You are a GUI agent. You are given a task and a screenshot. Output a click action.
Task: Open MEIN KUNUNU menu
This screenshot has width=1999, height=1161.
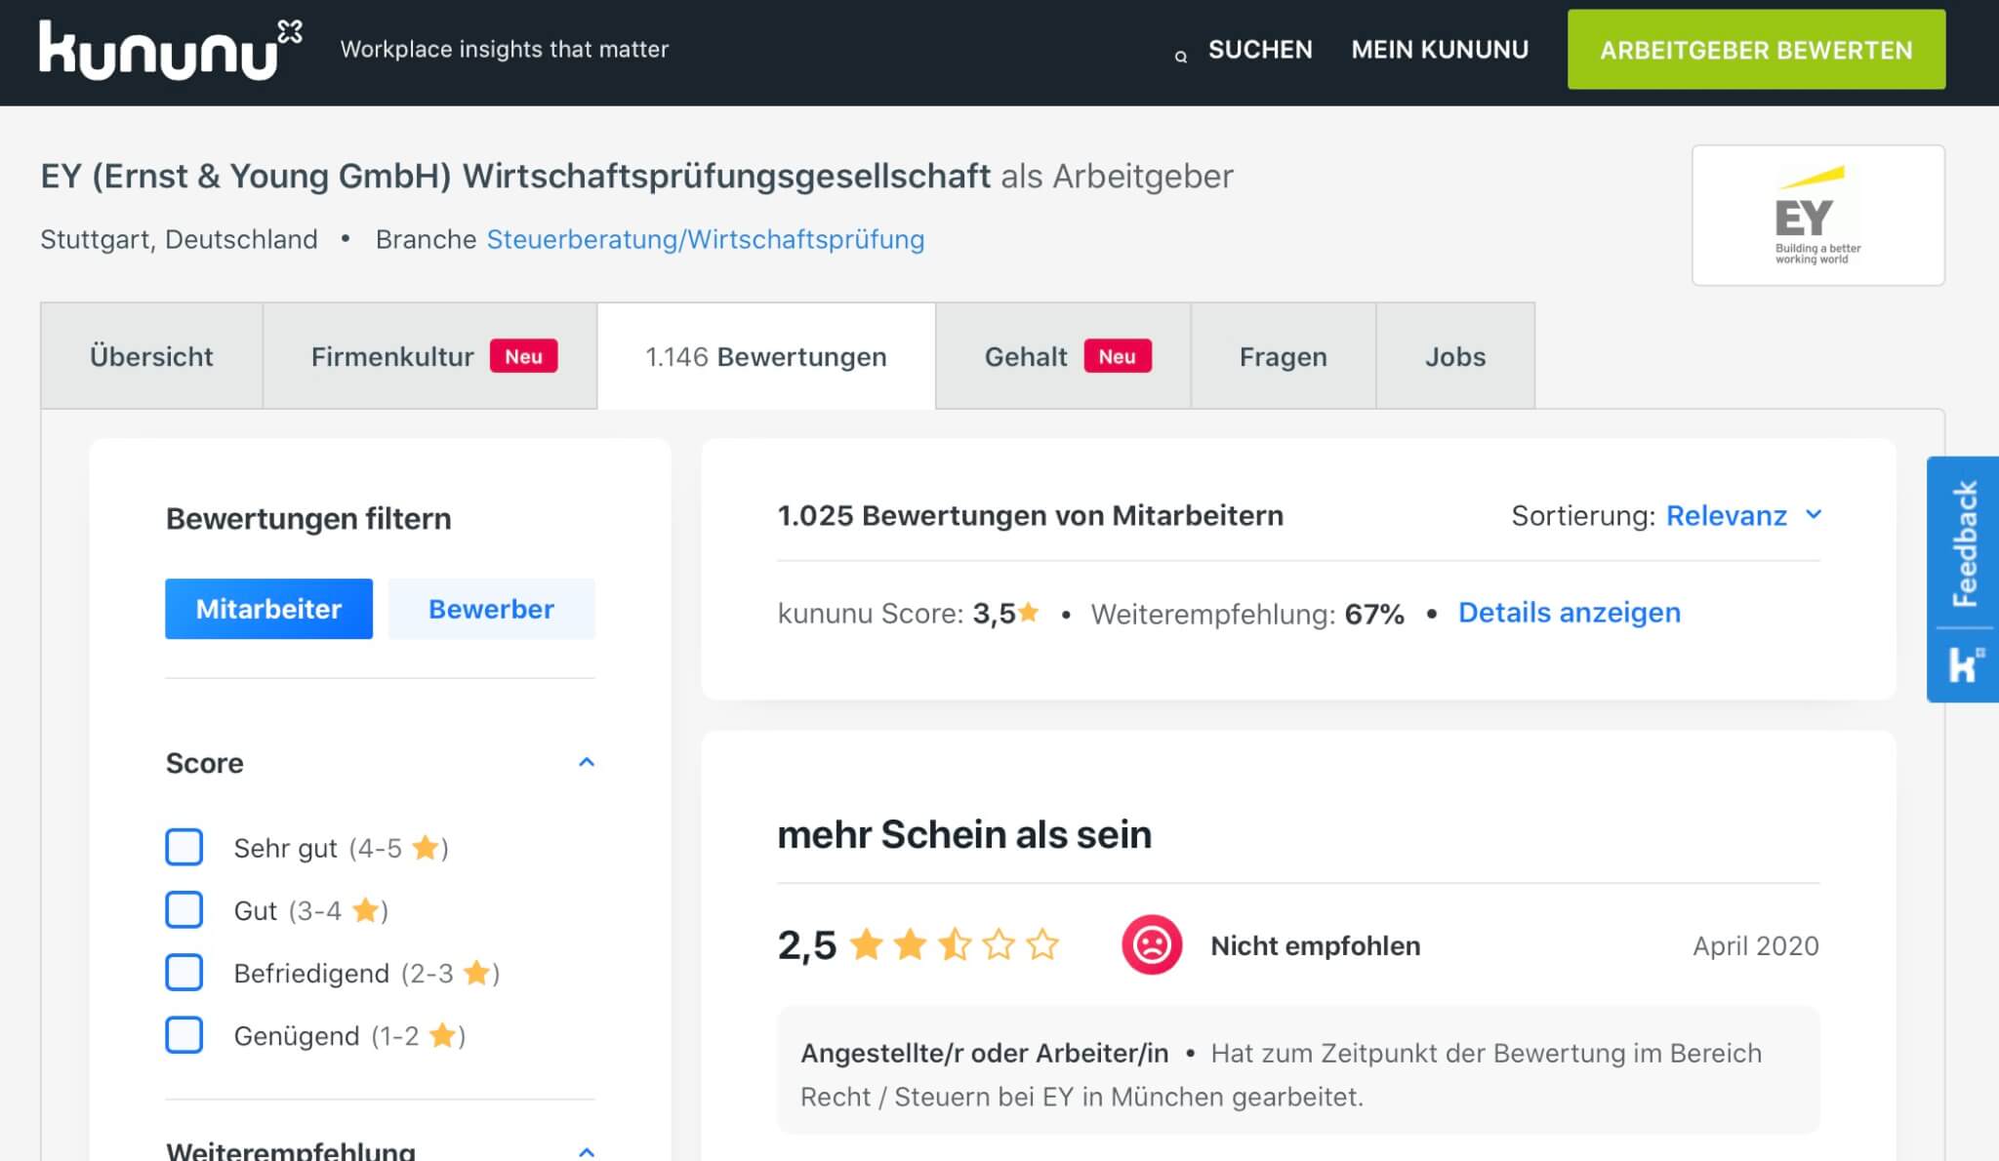pyautogui.click(x=1440, y=50)
